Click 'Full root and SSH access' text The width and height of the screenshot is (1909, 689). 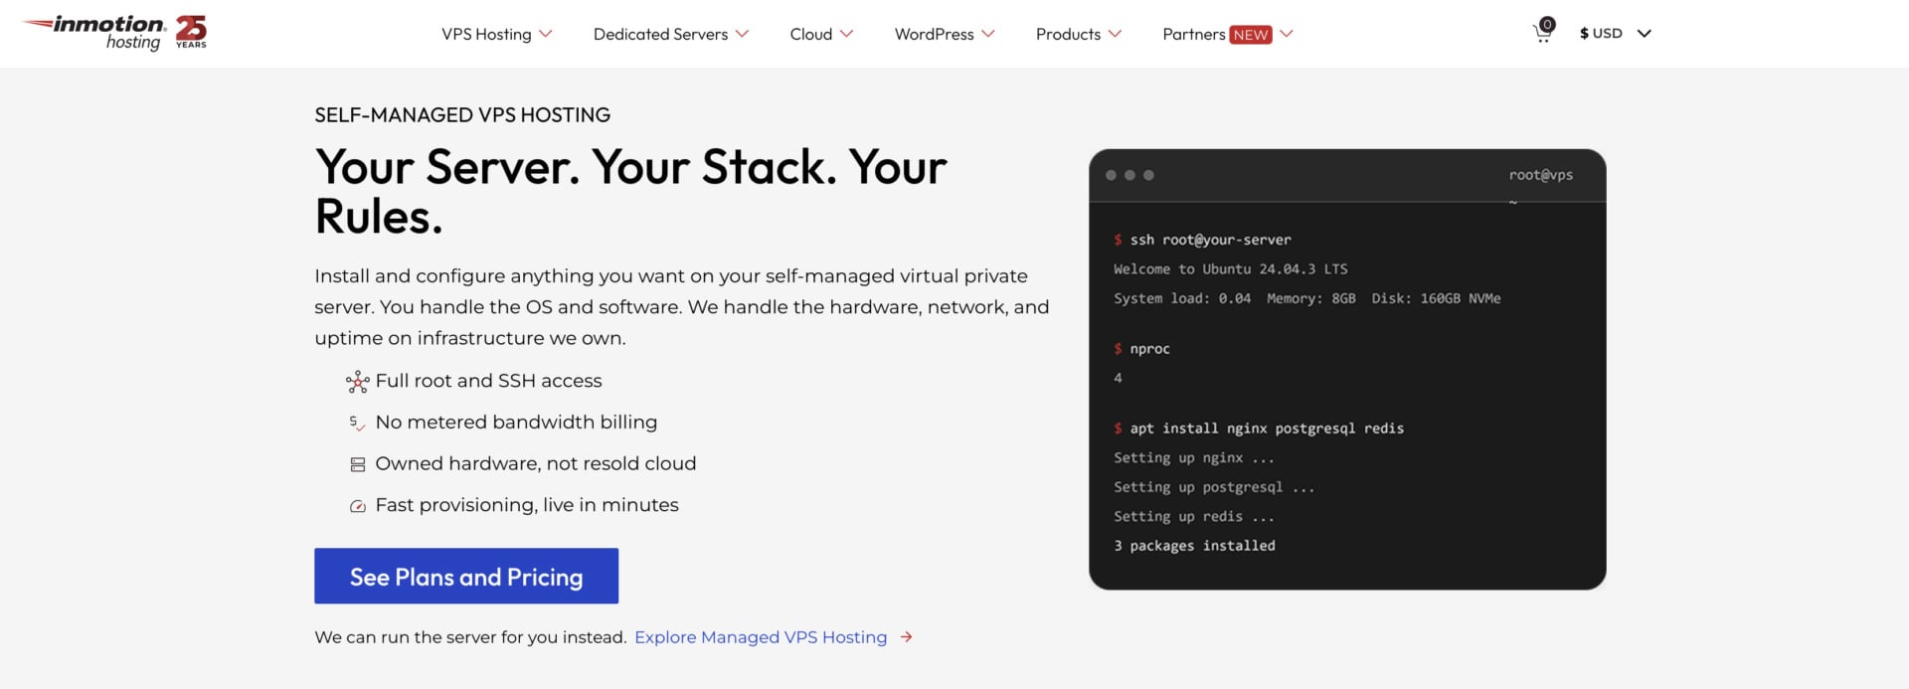click(488, 381)
